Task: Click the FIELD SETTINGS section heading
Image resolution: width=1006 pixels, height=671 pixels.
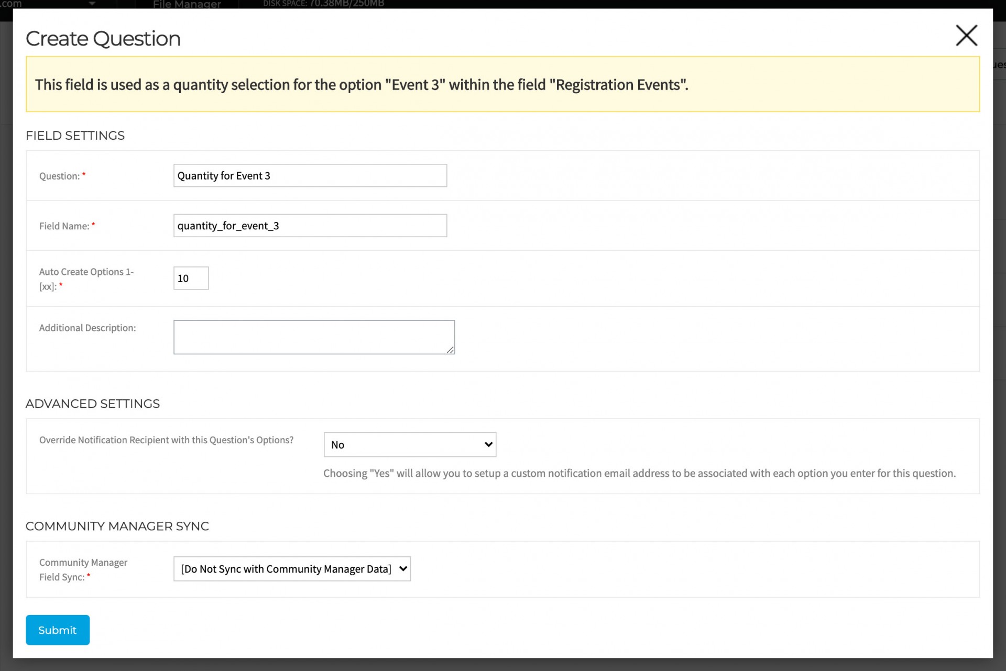Action: [x=75, y=136]
